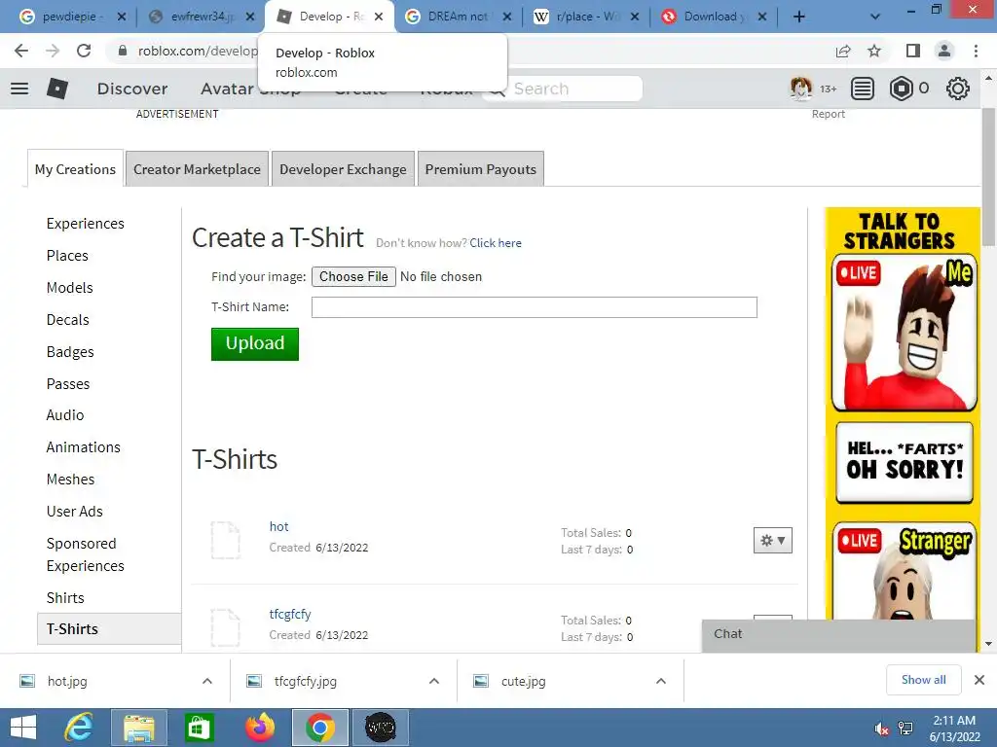
Task: Expand hot.jpg download options
Action: coord(207,681)
